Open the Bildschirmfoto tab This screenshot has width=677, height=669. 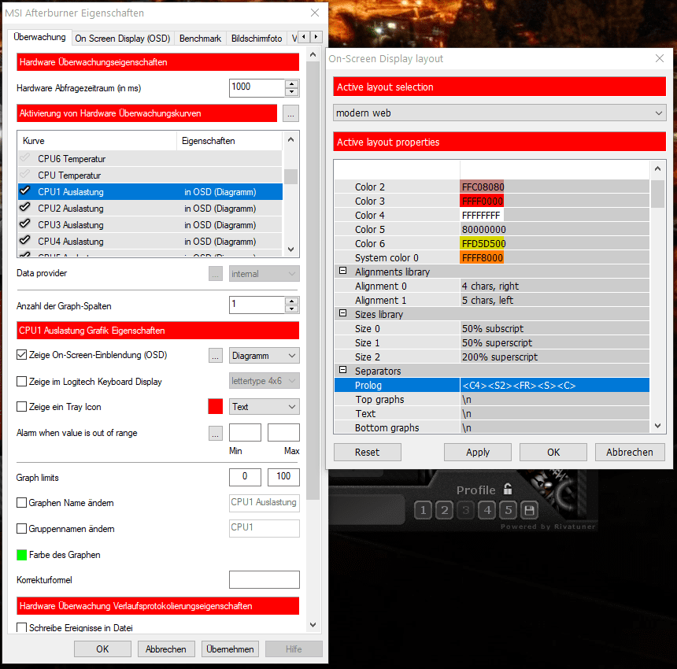(x=257, y=39)
